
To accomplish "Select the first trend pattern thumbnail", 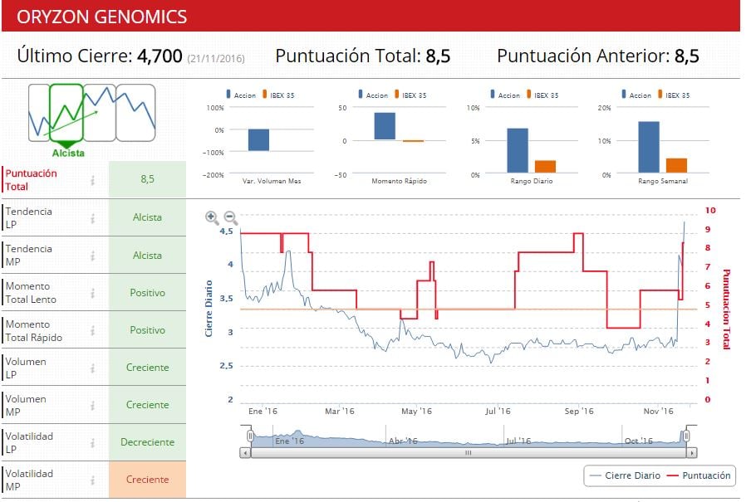I will click(38, 112).
